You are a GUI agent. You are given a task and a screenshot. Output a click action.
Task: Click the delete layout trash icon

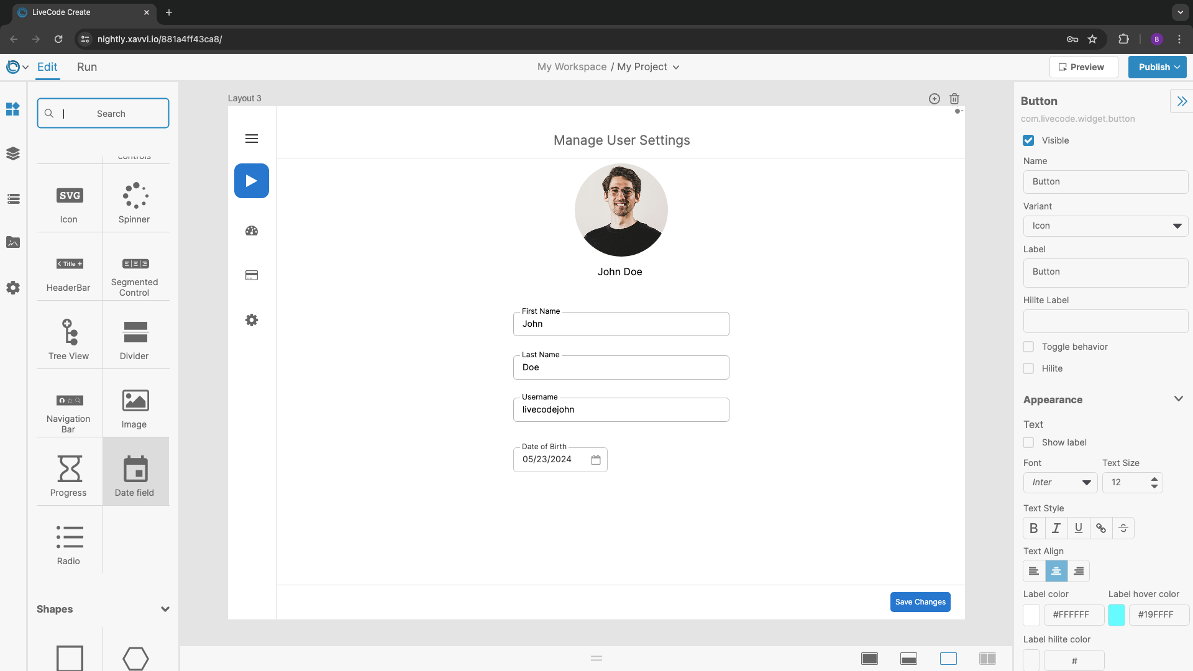954,99
